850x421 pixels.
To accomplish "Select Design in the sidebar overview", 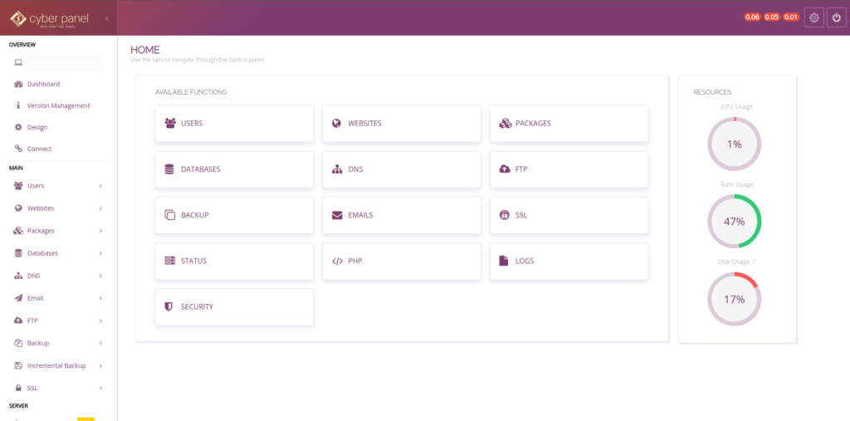I will click(x=37, y=127).
